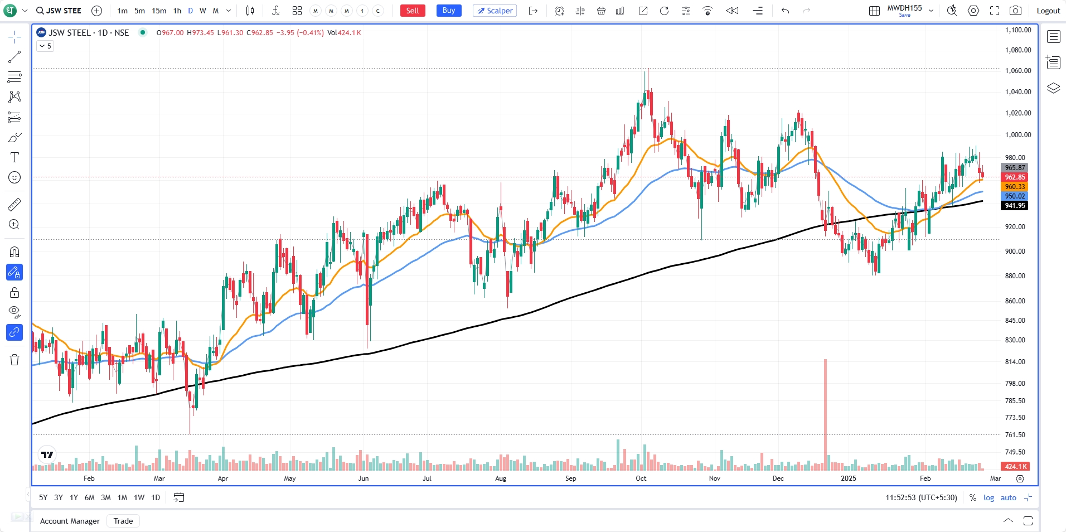Viewport: 1066px width, 532px height.
Task: Toggle magnet mode in drawing toolbar
Action: coord(14,252)
